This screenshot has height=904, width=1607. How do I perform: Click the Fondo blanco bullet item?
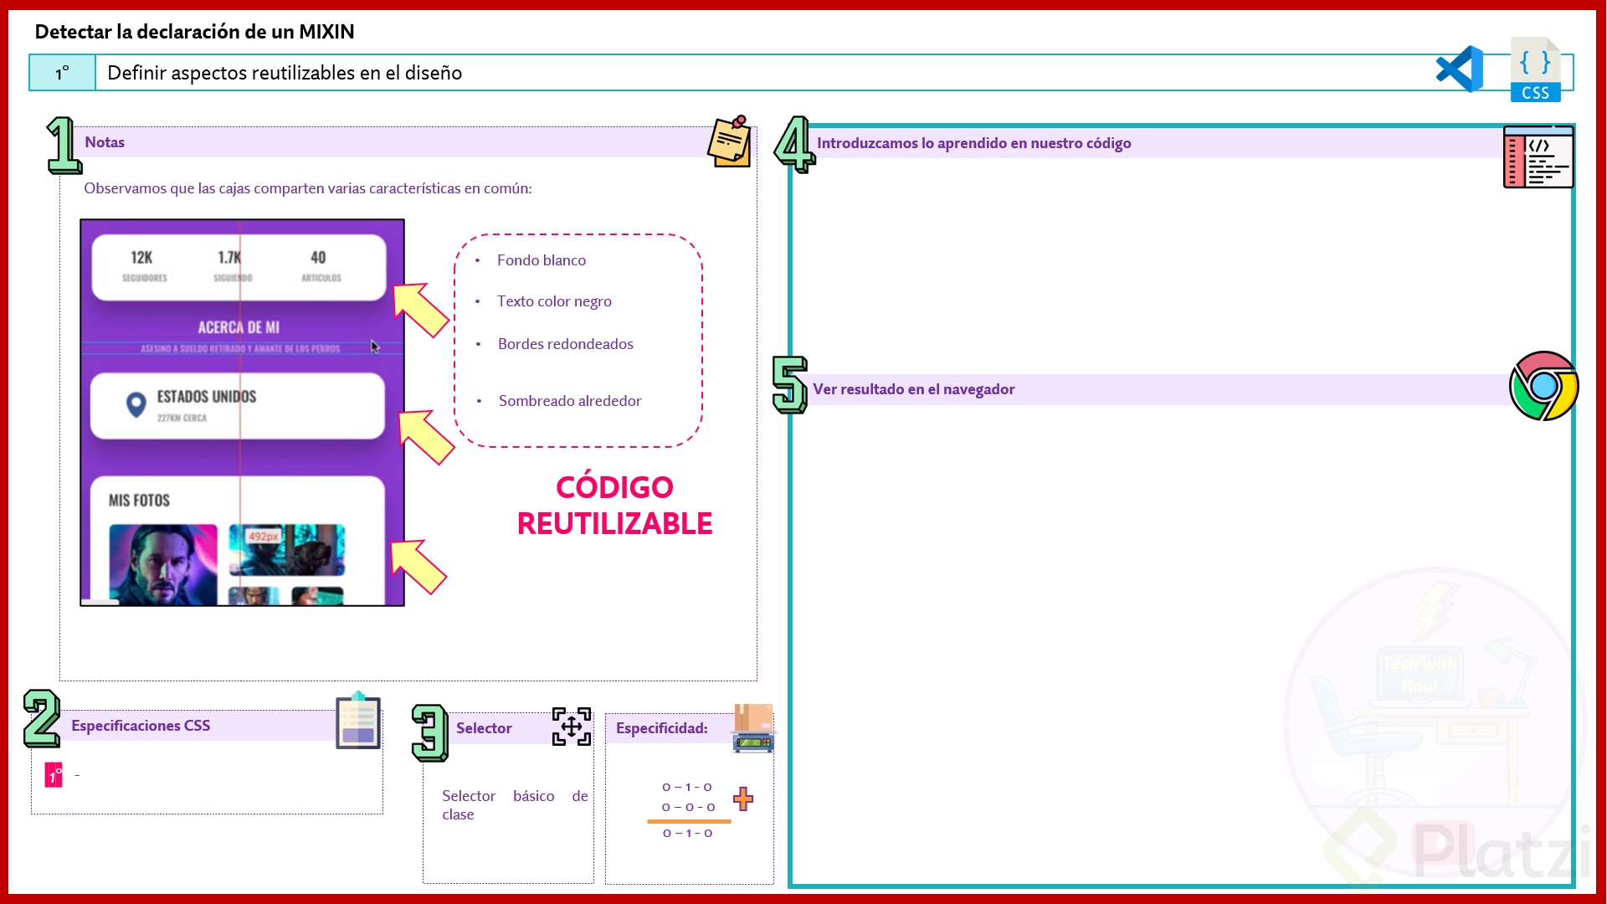tap(541, 260)
